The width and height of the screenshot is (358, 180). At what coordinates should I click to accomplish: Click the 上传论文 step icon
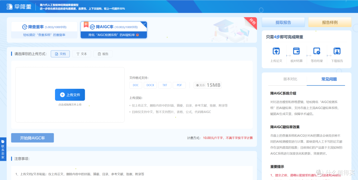pyautogui.click(x=276, y=51)
